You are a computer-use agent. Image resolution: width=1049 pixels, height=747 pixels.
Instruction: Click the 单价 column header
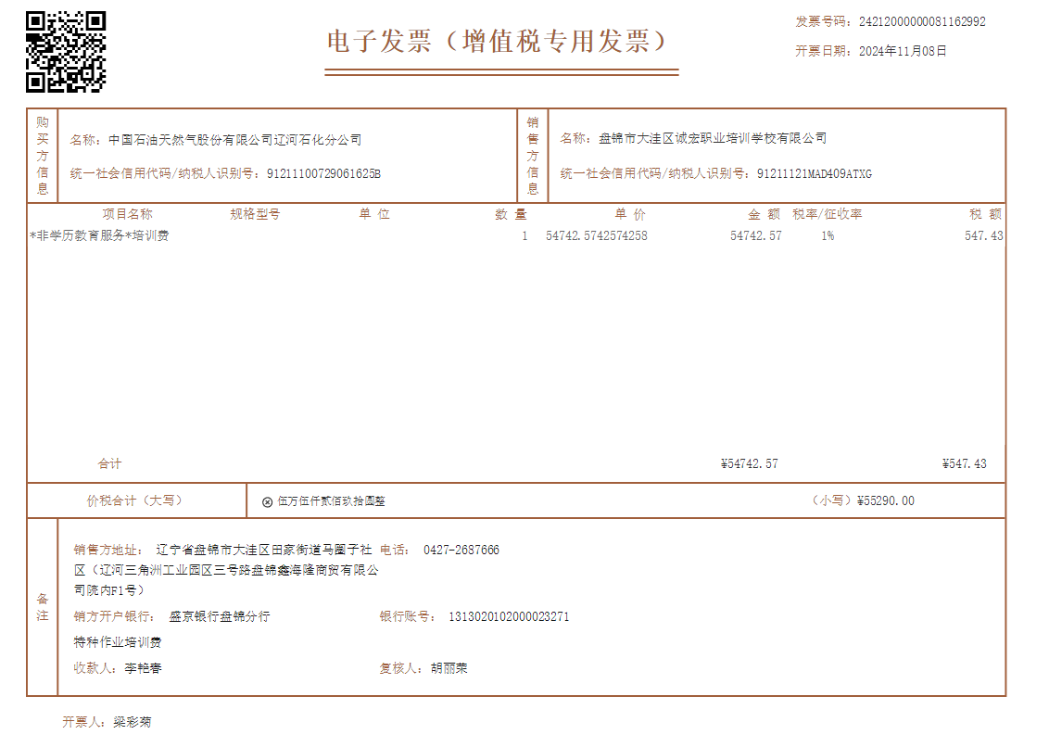[x=630, y=214]
